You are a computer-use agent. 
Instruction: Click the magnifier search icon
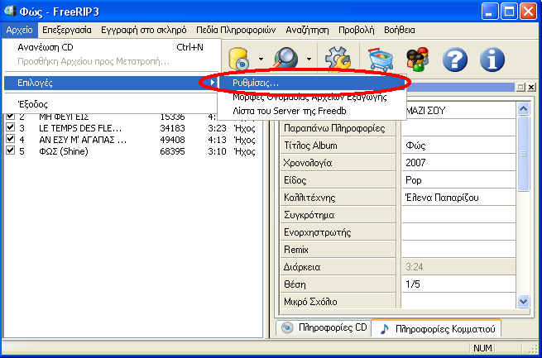coord(286,58)
